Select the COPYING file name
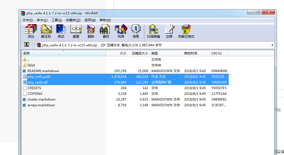This screenshot has height=155, width=284. (x=35, y=94)
